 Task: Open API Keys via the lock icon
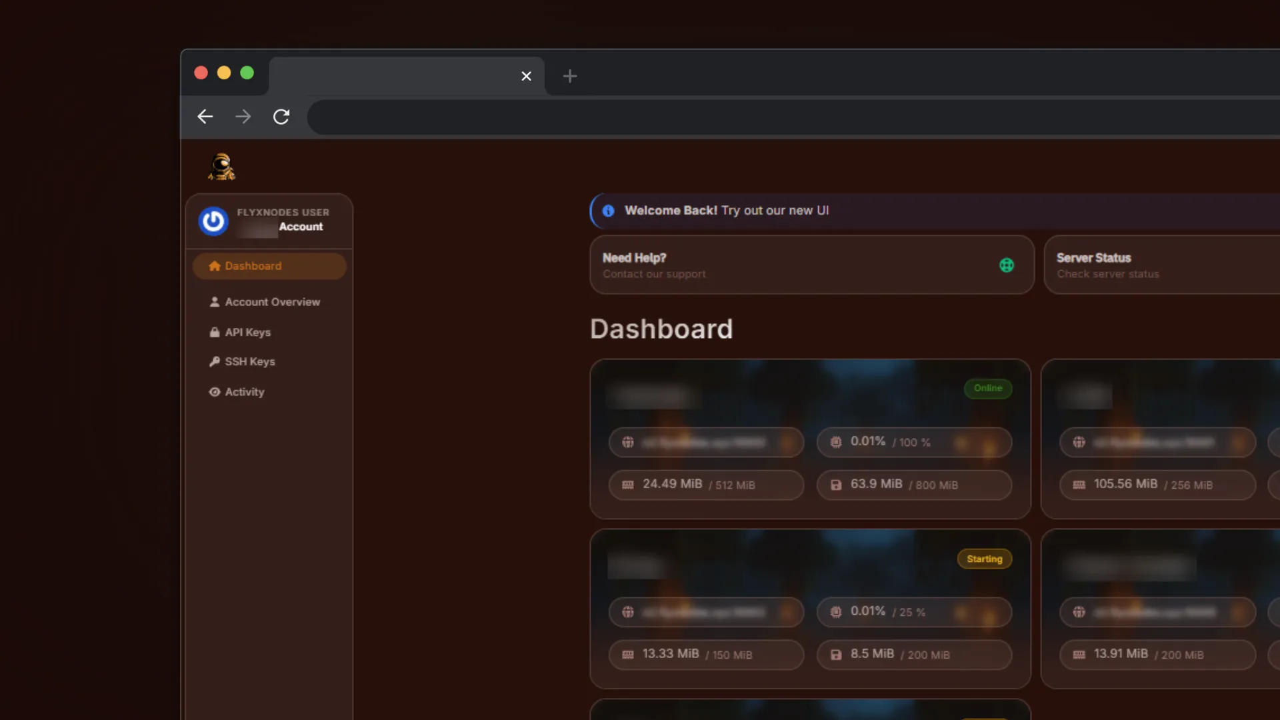tap(214, 332)
